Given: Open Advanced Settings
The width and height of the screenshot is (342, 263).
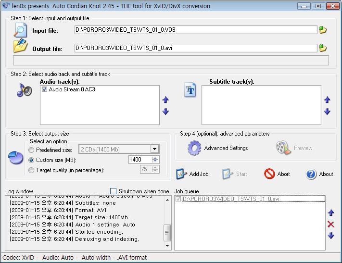Looking at the screenshot, I should (226, 148).
